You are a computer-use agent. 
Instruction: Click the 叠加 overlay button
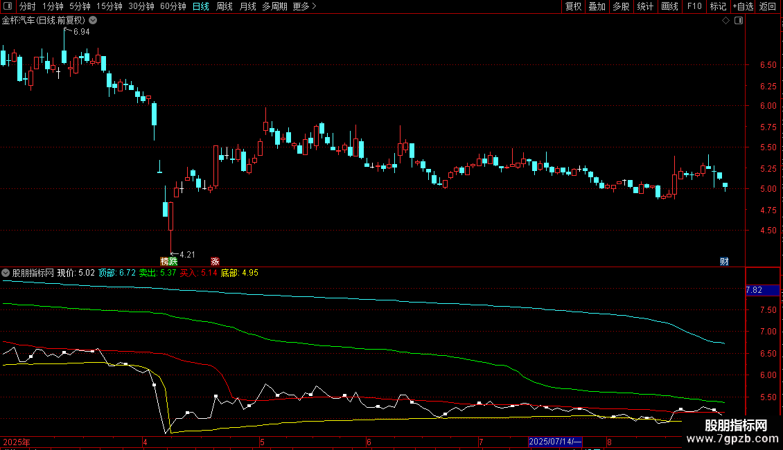[597, 6]
